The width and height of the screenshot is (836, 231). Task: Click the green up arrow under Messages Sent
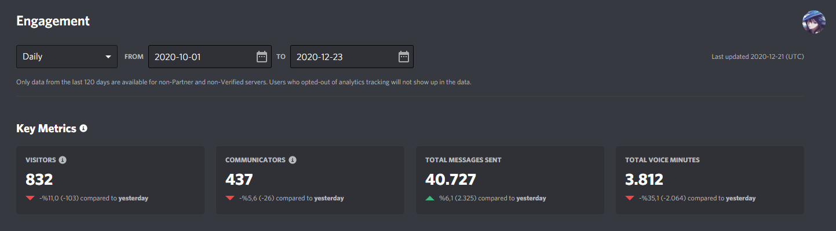(430, 198)
